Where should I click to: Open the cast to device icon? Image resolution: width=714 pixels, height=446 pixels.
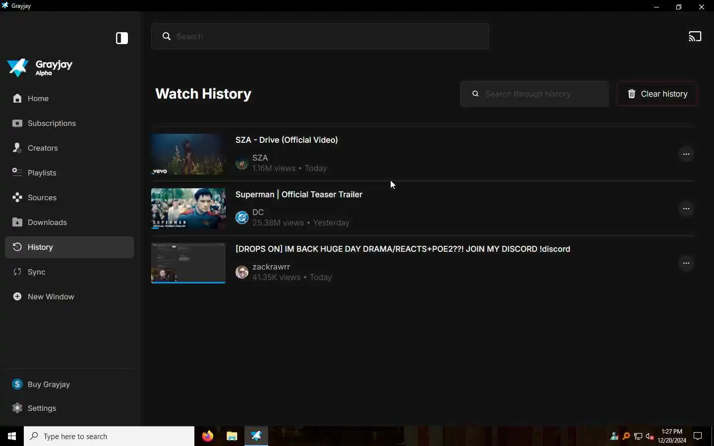[695, 36]
